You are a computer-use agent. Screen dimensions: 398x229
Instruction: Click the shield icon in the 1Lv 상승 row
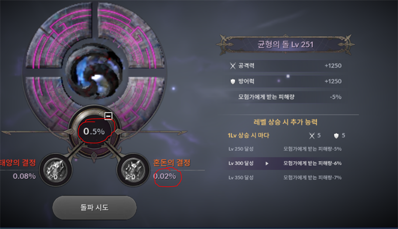[x=336, y=135]
